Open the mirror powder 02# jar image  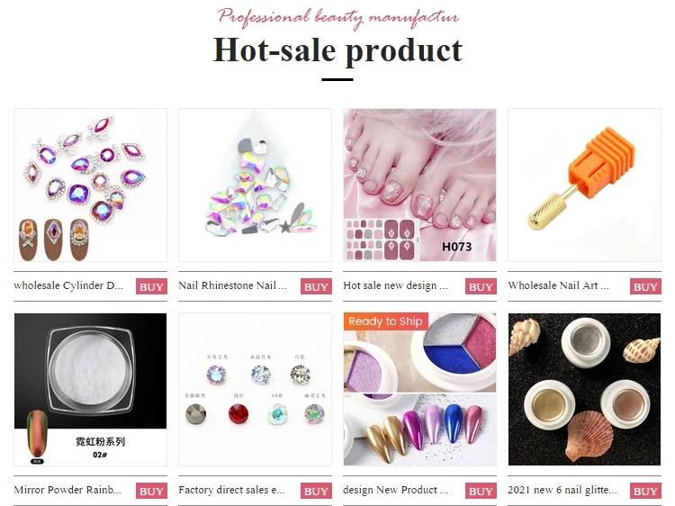[90, 389]
